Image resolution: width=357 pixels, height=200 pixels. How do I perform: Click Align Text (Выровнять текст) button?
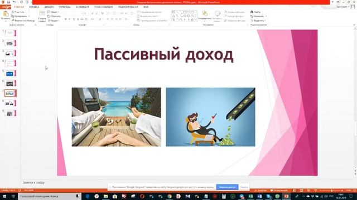[147, 16]
